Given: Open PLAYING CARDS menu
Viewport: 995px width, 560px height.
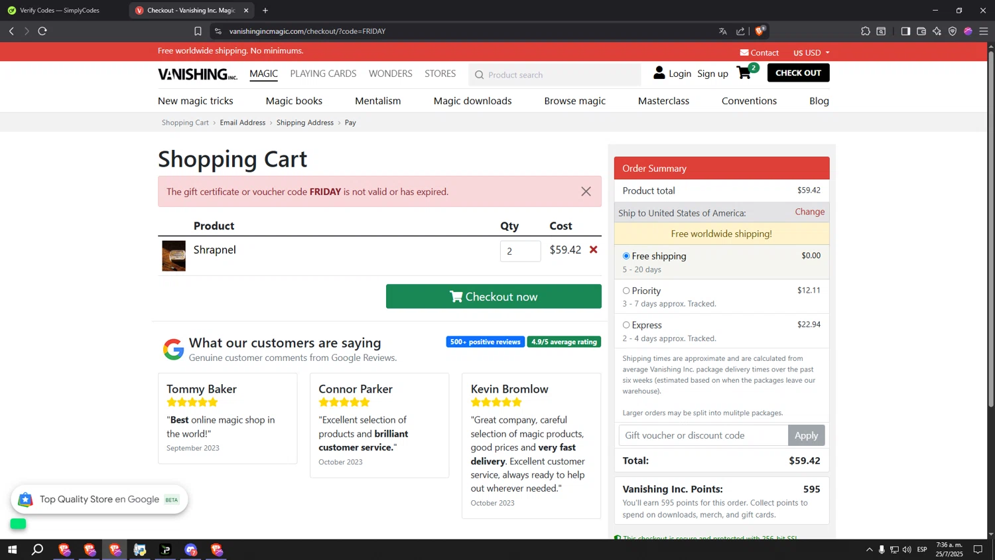Looking at the screenshot, I should 323,74.
